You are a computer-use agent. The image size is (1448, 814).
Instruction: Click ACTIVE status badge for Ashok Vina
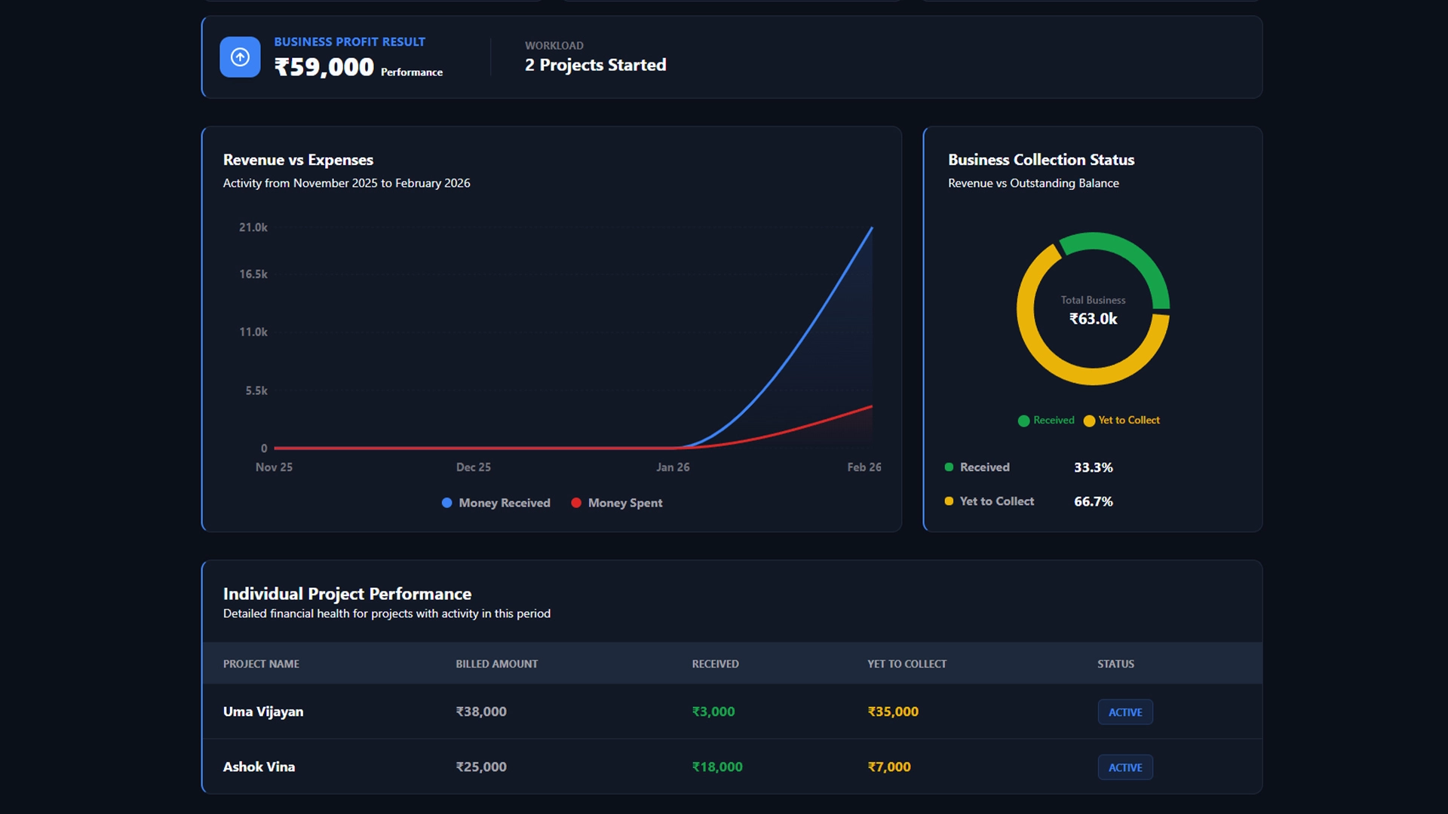(1124, 767)
